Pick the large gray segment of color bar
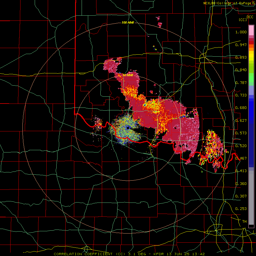The image size is (256, 256). tap(251, 198)
